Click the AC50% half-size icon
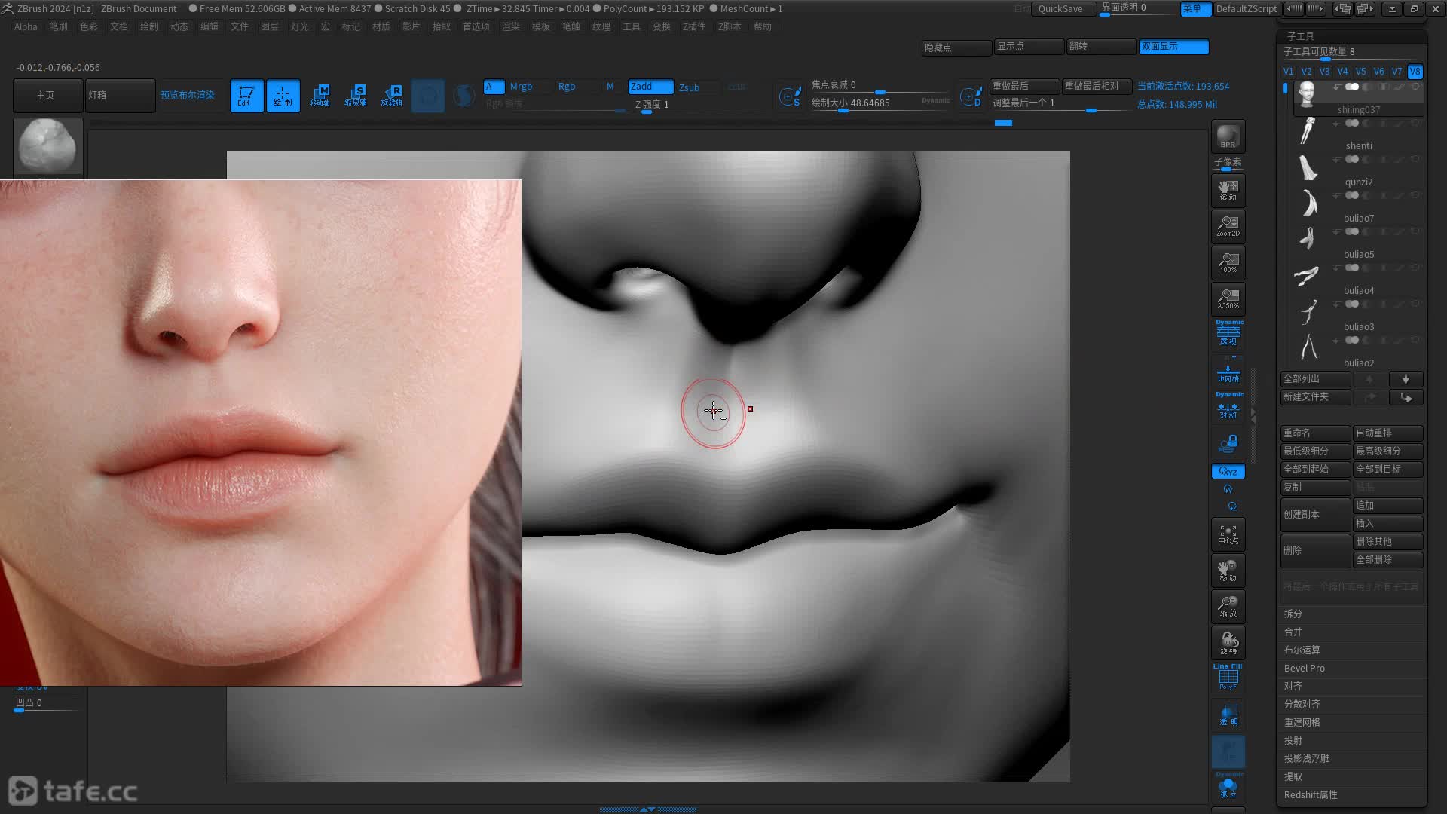The width and height of the screenshot is (1447, 814). [1228, 299]
